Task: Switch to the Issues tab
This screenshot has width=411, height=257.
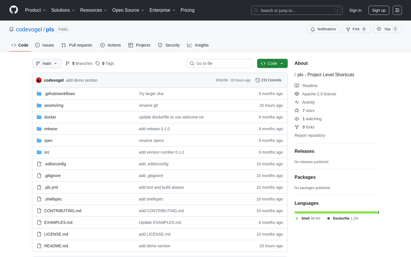Action: pyautogui.click(x=45, y=45)
